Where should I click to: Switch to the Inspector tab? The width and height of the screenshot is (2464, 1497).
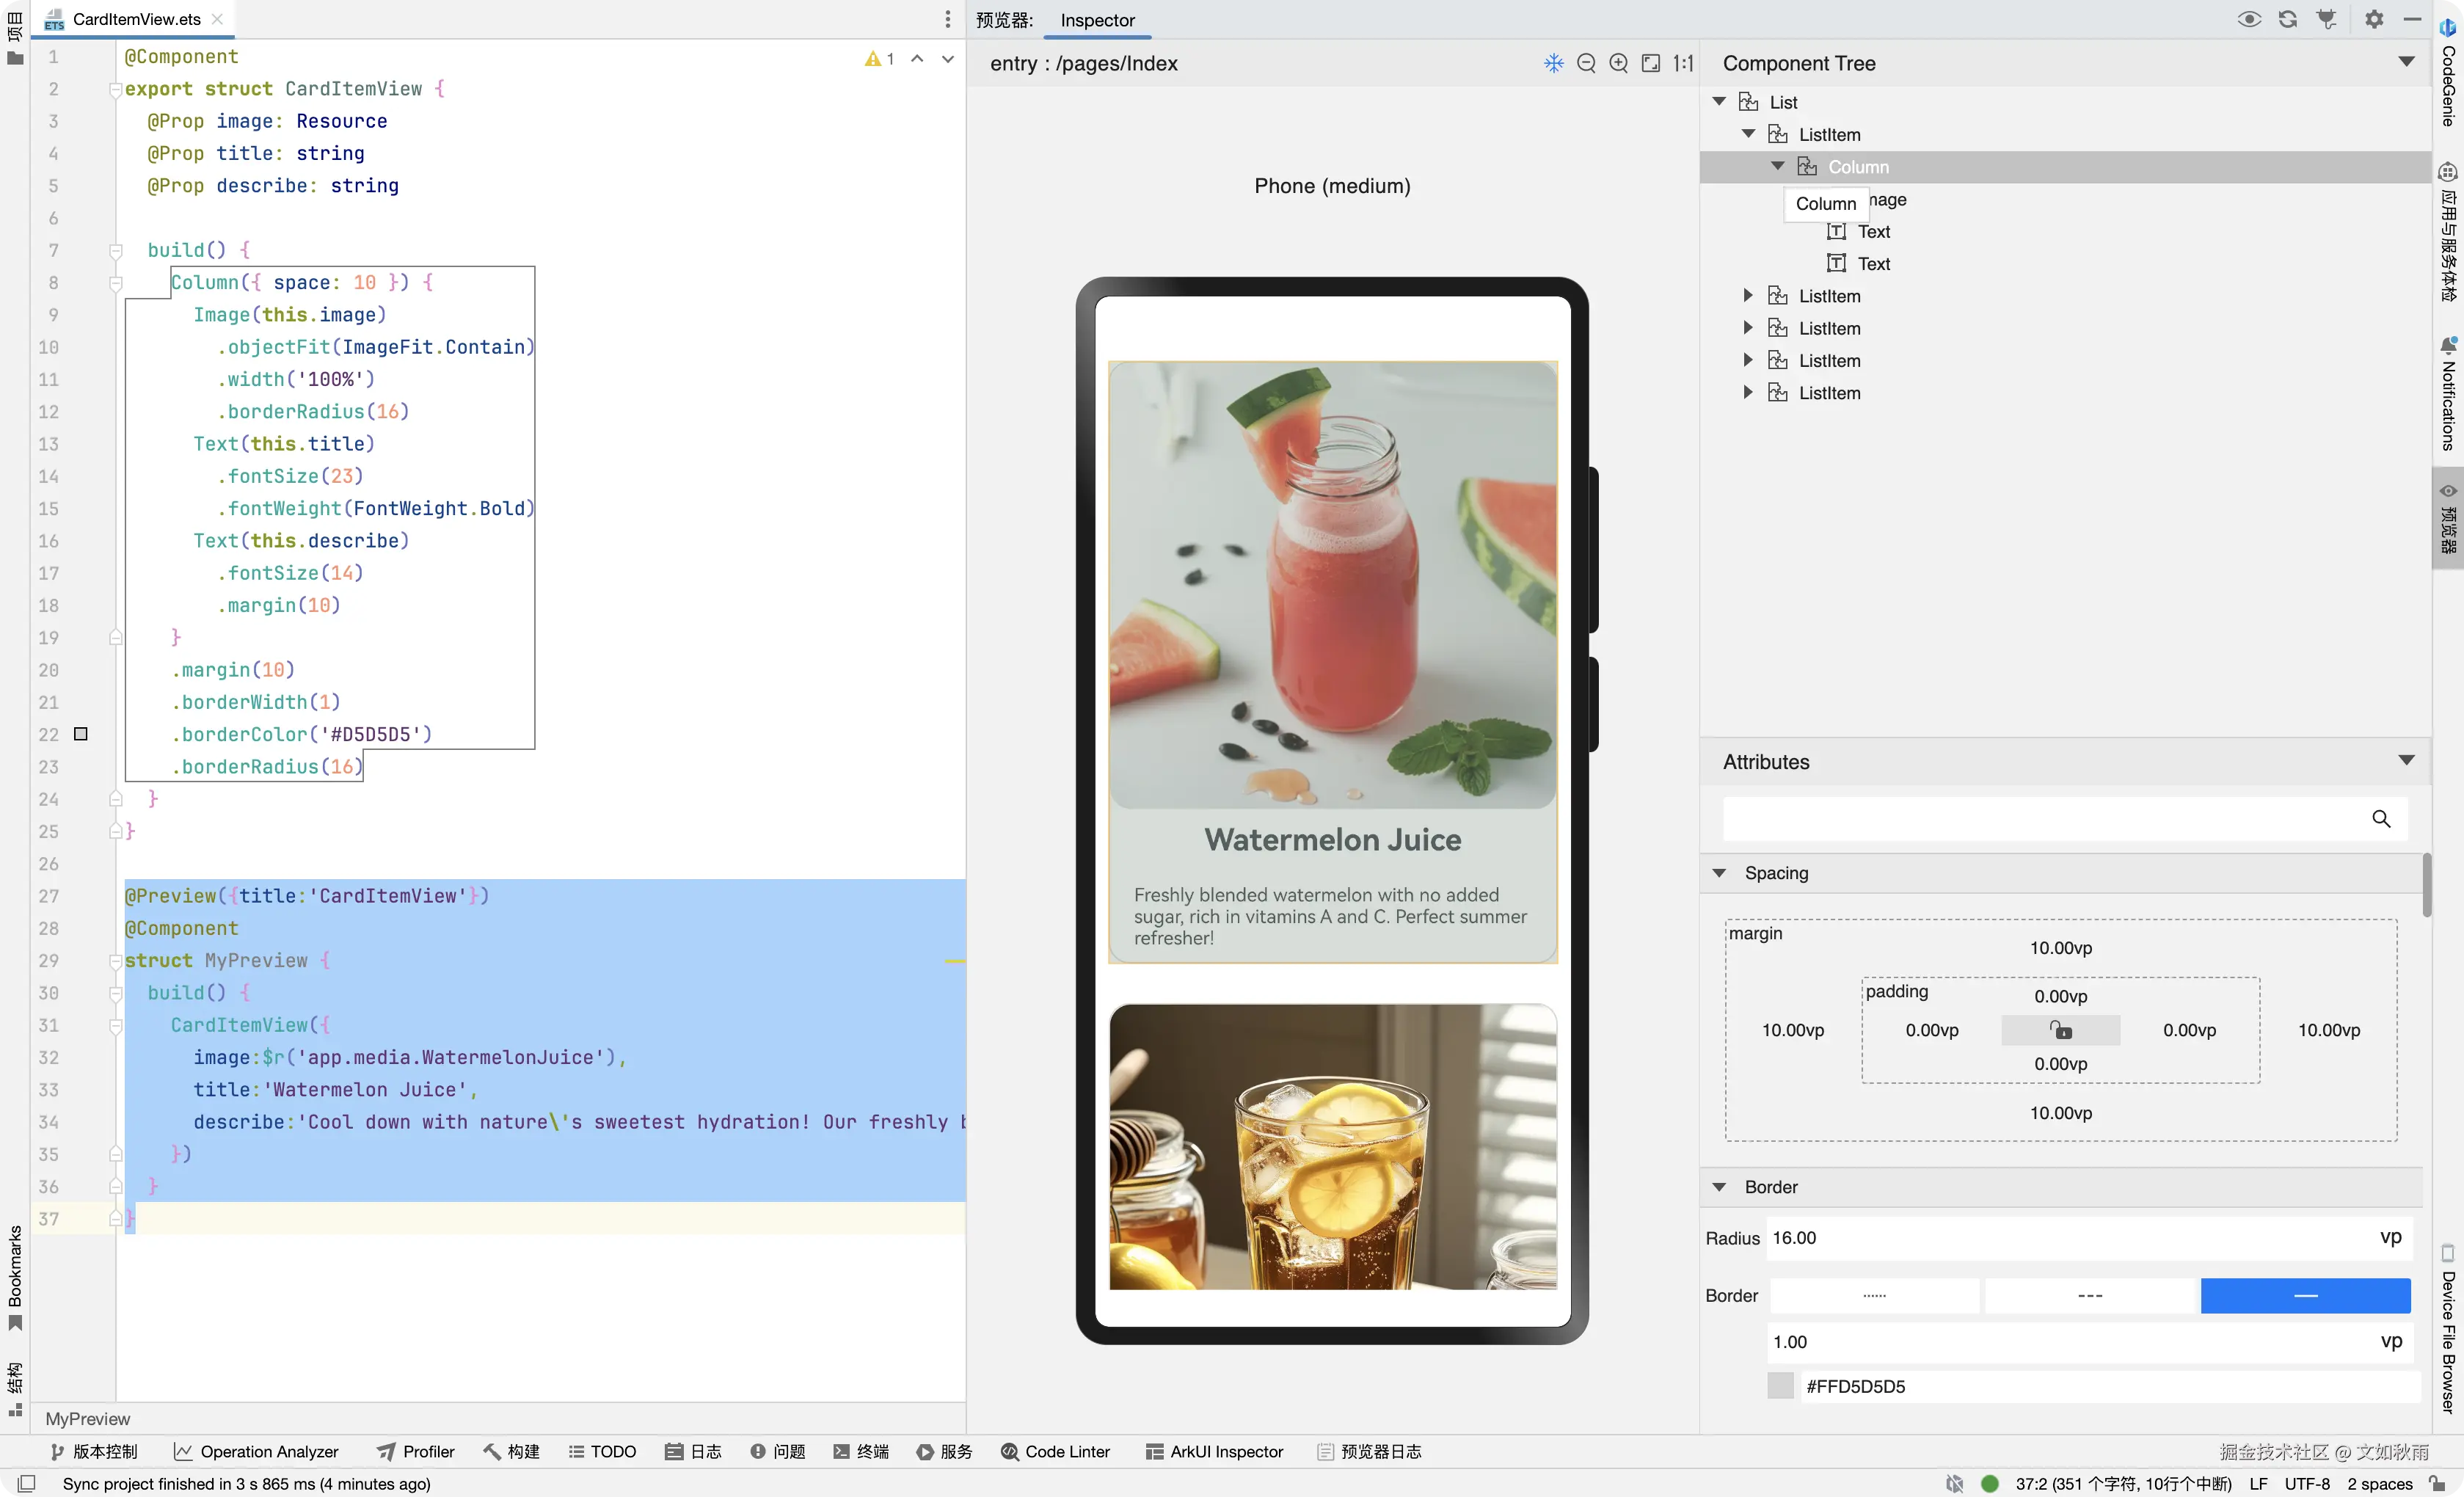[x=1097, y=20]
